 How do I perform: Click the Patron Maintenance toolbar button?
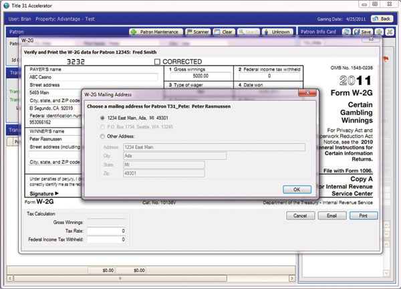(x=155, y=31)
